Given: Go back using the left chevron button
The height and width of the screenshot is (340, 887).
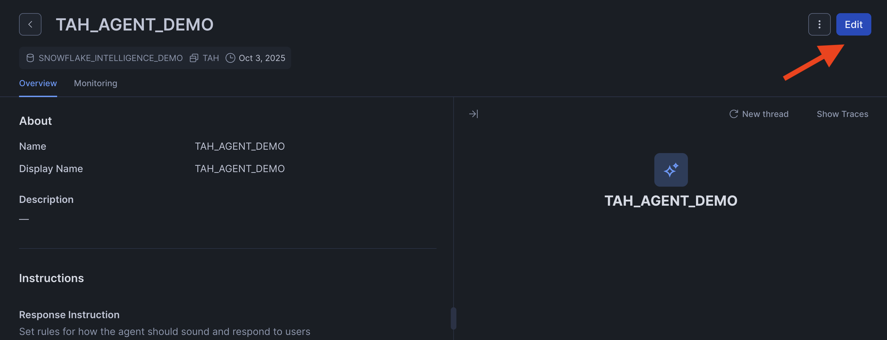Looking at the screenshot, I should (30, 24).
